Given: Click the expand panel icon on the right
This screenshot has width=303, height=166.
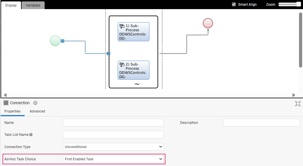Looking at the screenshot, I should tap(298, 104).
